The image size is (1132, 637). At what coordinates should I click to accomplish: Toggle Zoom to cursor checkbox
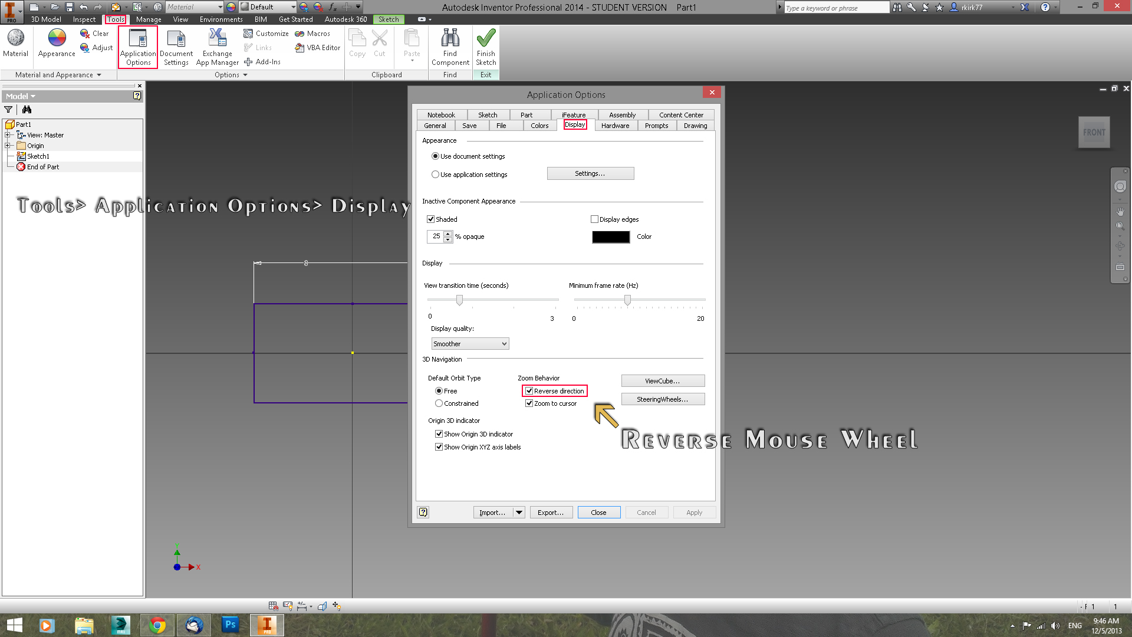point(529,403)
